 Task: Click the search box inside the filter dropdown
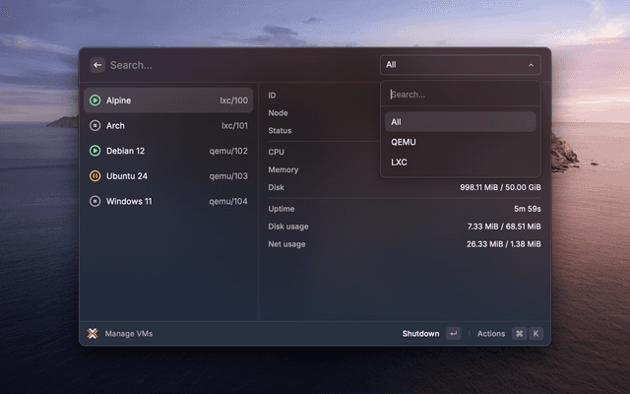coord(460,95)
